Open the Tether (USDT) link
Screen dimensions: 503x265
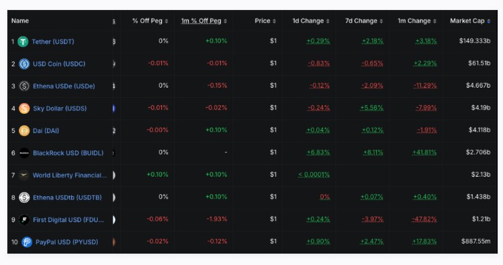[53, 41]
